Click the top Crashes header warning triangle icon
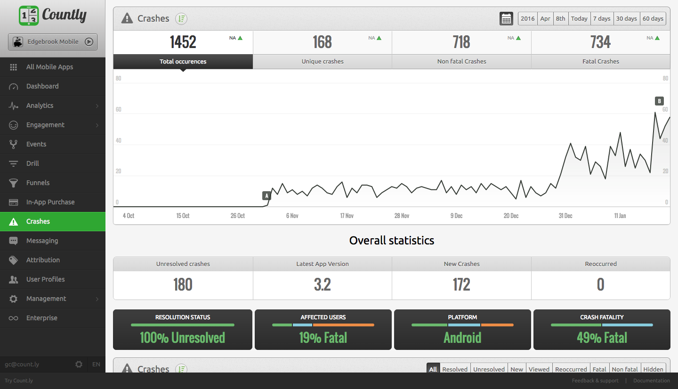The image size is (678, 389). (127, 18)
